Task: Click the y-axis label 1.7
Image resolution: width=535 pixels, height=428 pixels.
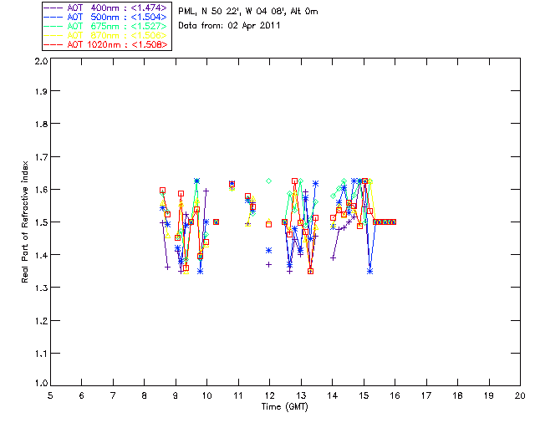Action: point(41,156)
